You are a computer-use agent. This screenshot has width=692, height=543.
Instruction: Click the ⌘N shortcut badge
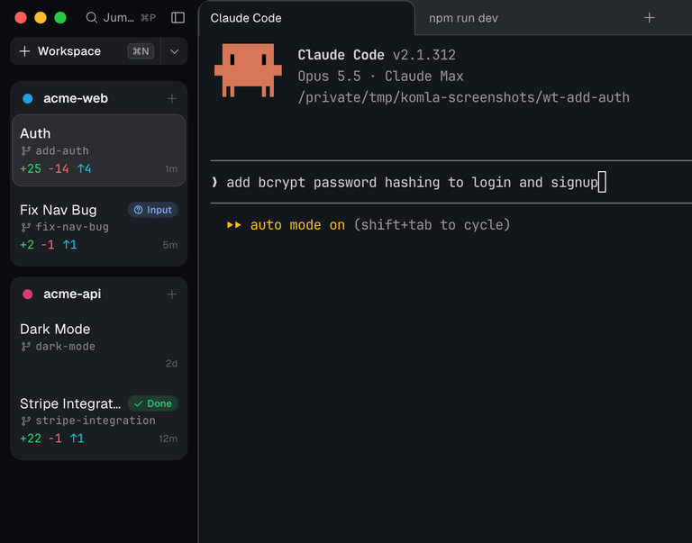point(141,51)
